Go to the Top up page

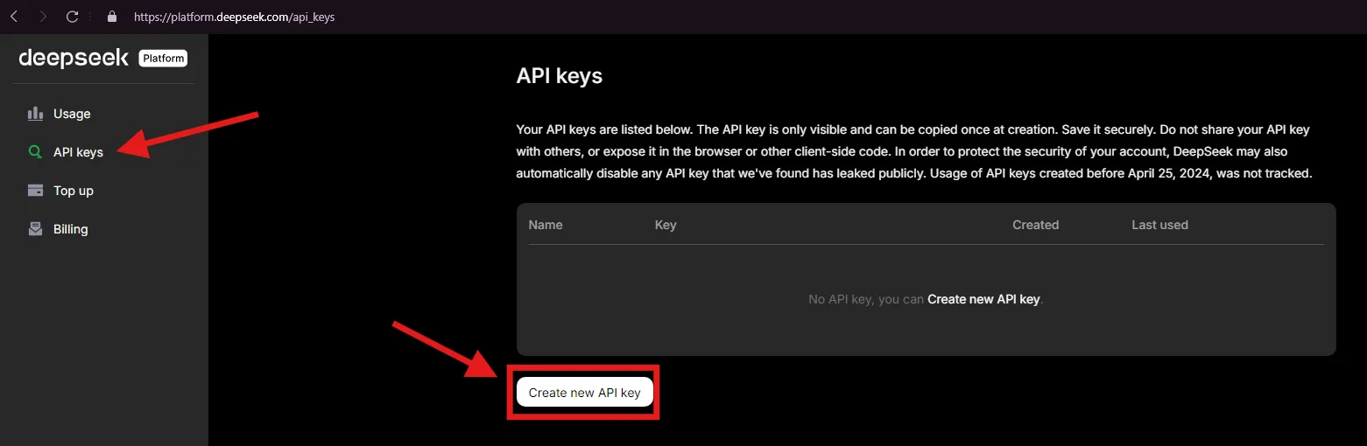pos(74,191)
